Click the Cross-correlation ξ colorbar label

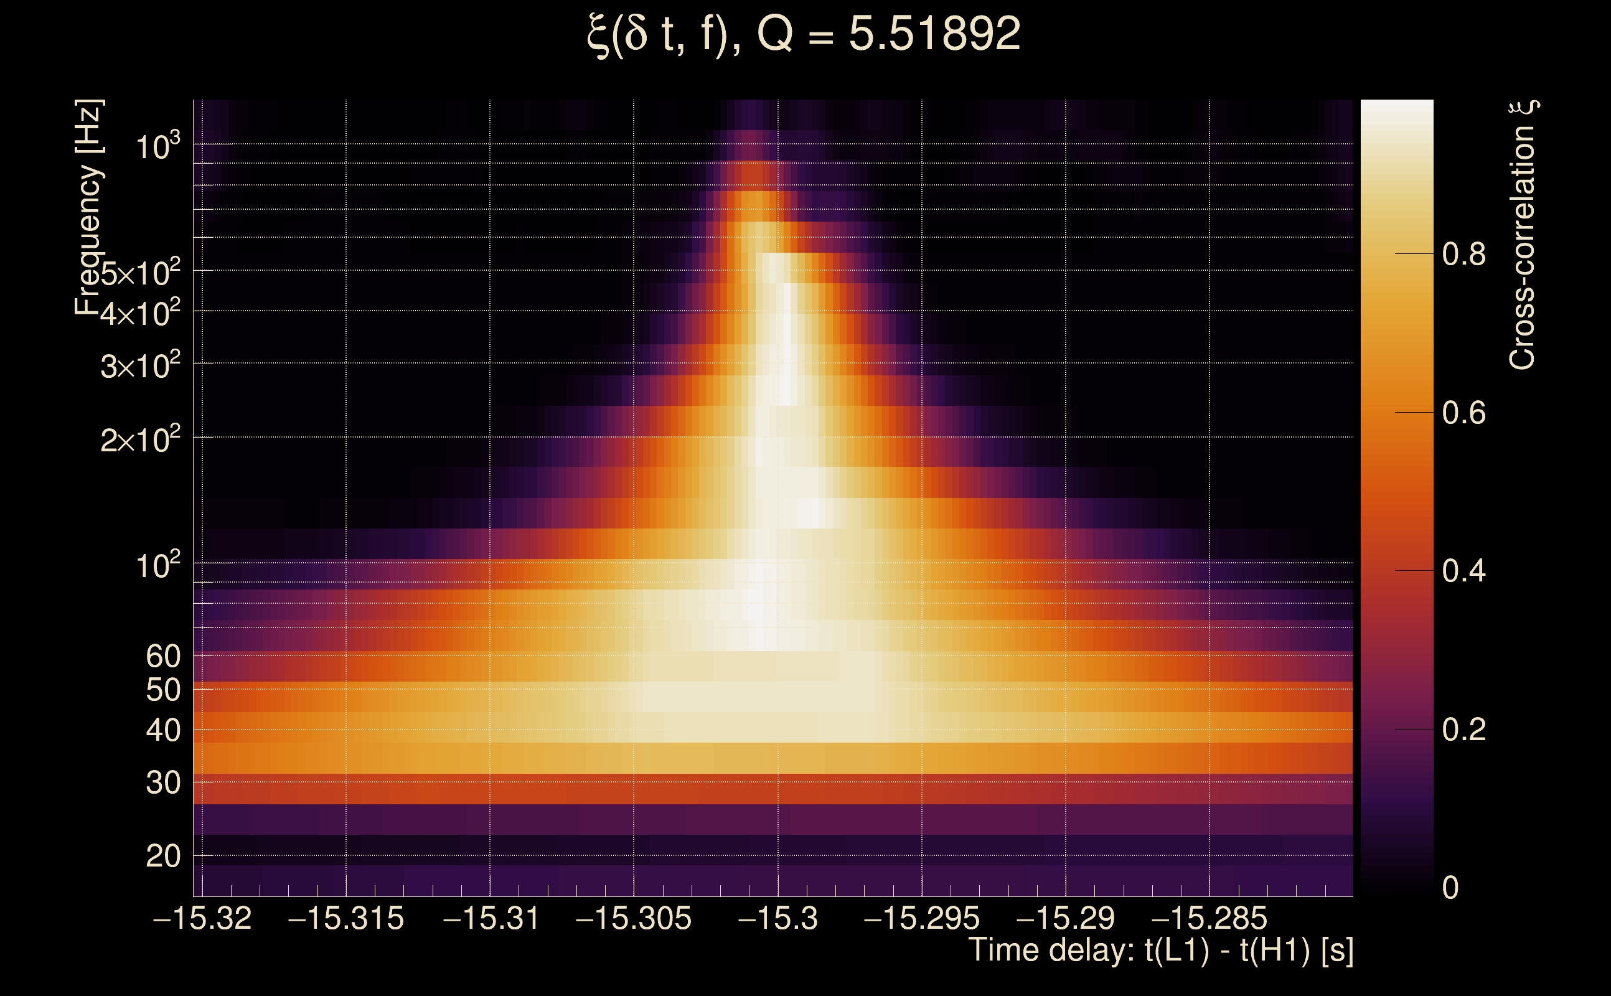click(x=1523, y=235)
